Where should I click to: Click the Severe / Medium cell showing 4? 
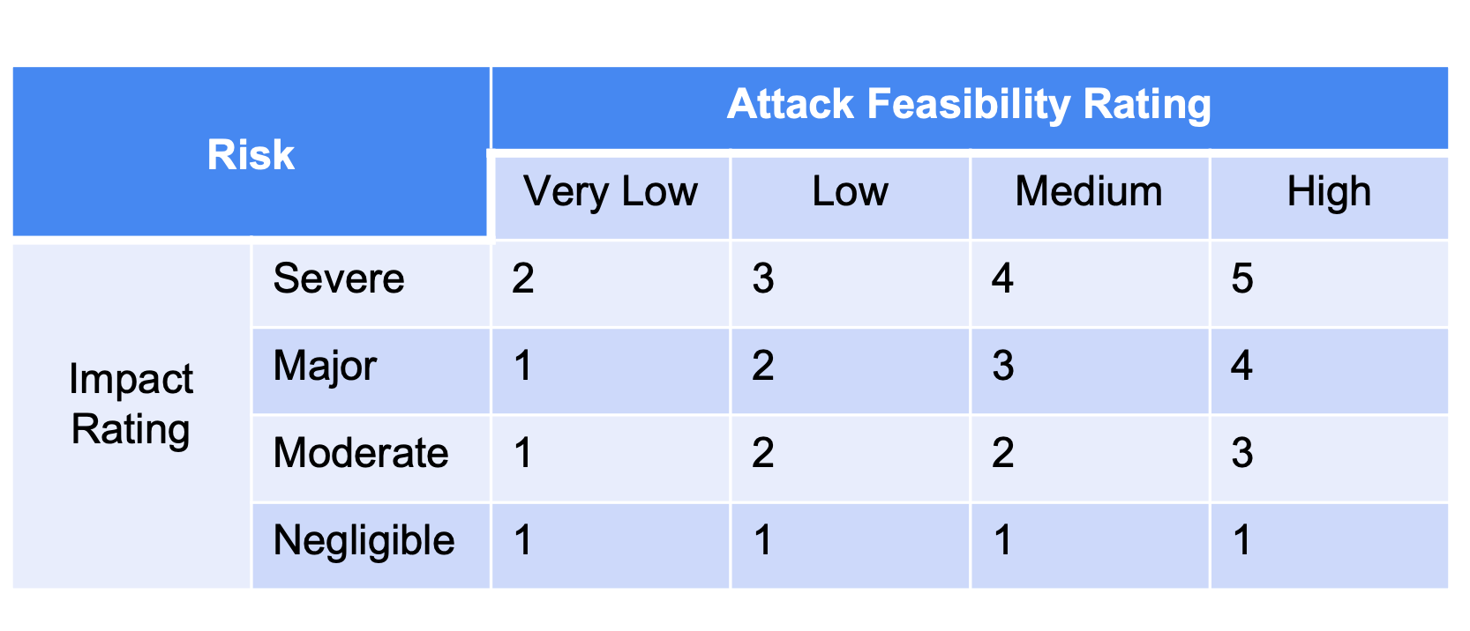click(1090, 284)
